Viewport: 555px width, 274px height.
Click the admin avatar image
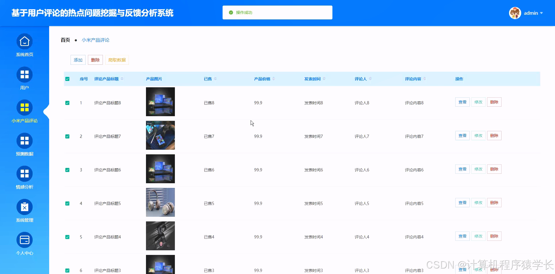[515, 13]
